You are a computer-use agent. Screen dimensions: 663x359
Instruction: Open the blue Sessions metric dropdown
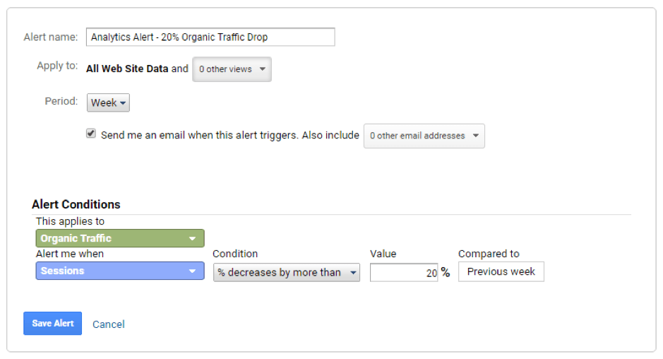point(119,271)
